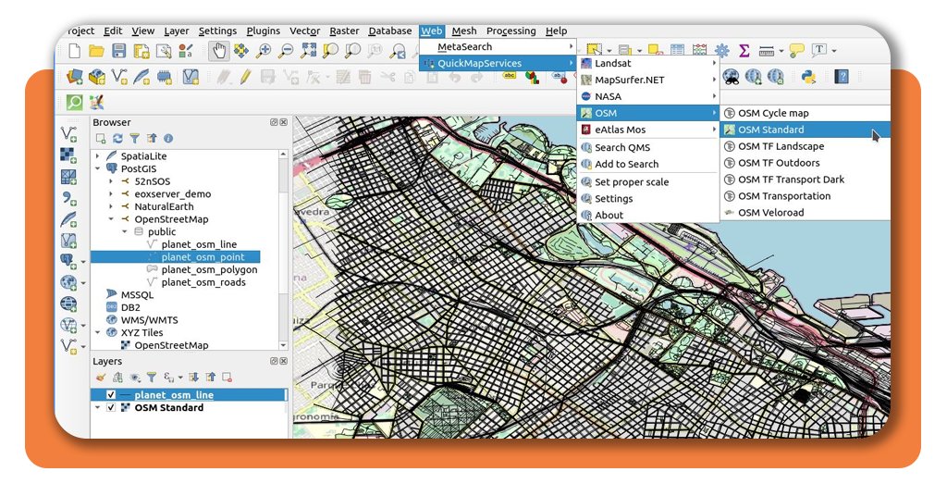Select the MSSQL Browser entry
The image size is (947, 496).
coord(137,295)
